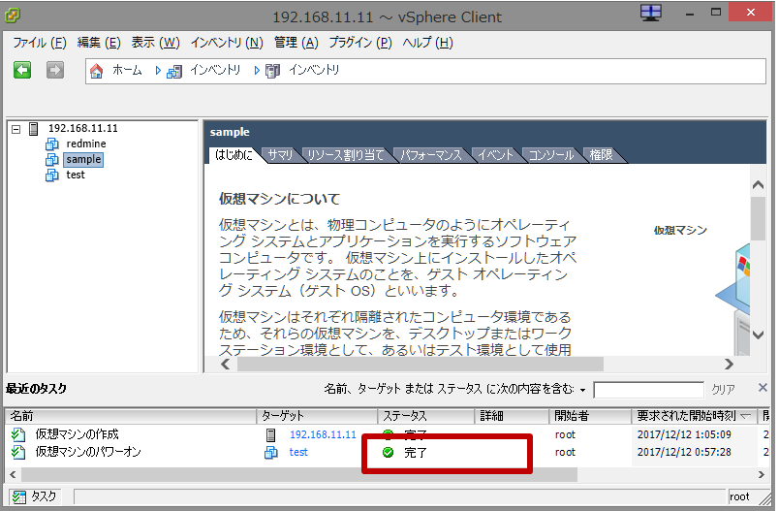Click the host server icon for 192.168.11.11
779x511 pixels.
tap(34, 129)
